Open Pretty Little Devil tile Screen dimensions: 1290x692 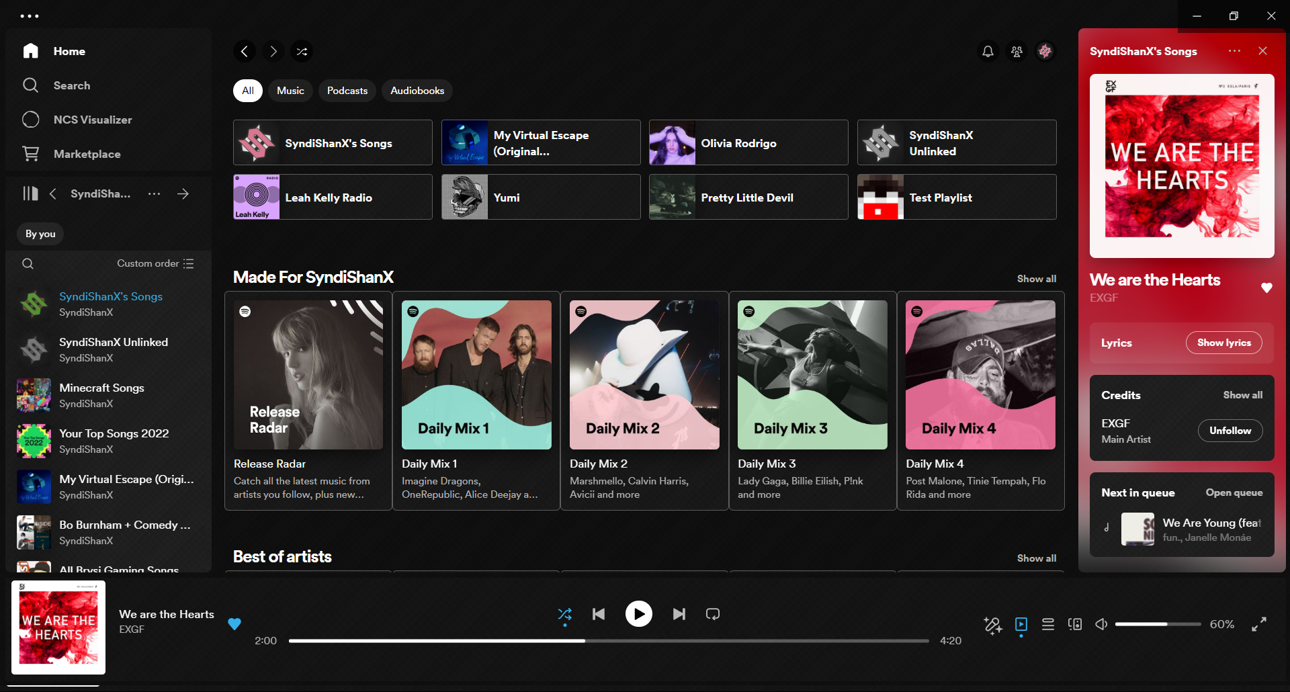point(748,197)
